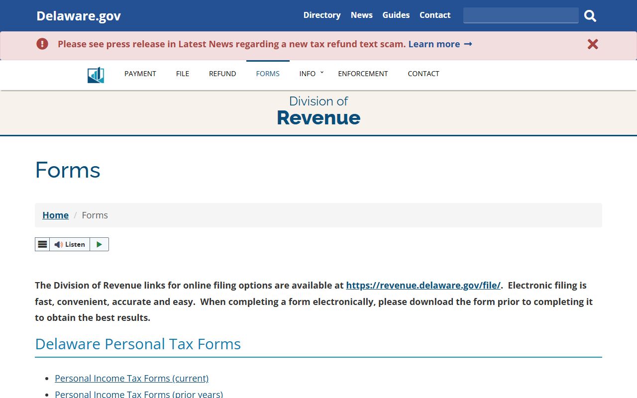Click the Division of Revenue banner title
637x398 pixels.
(x=318, y=111)
